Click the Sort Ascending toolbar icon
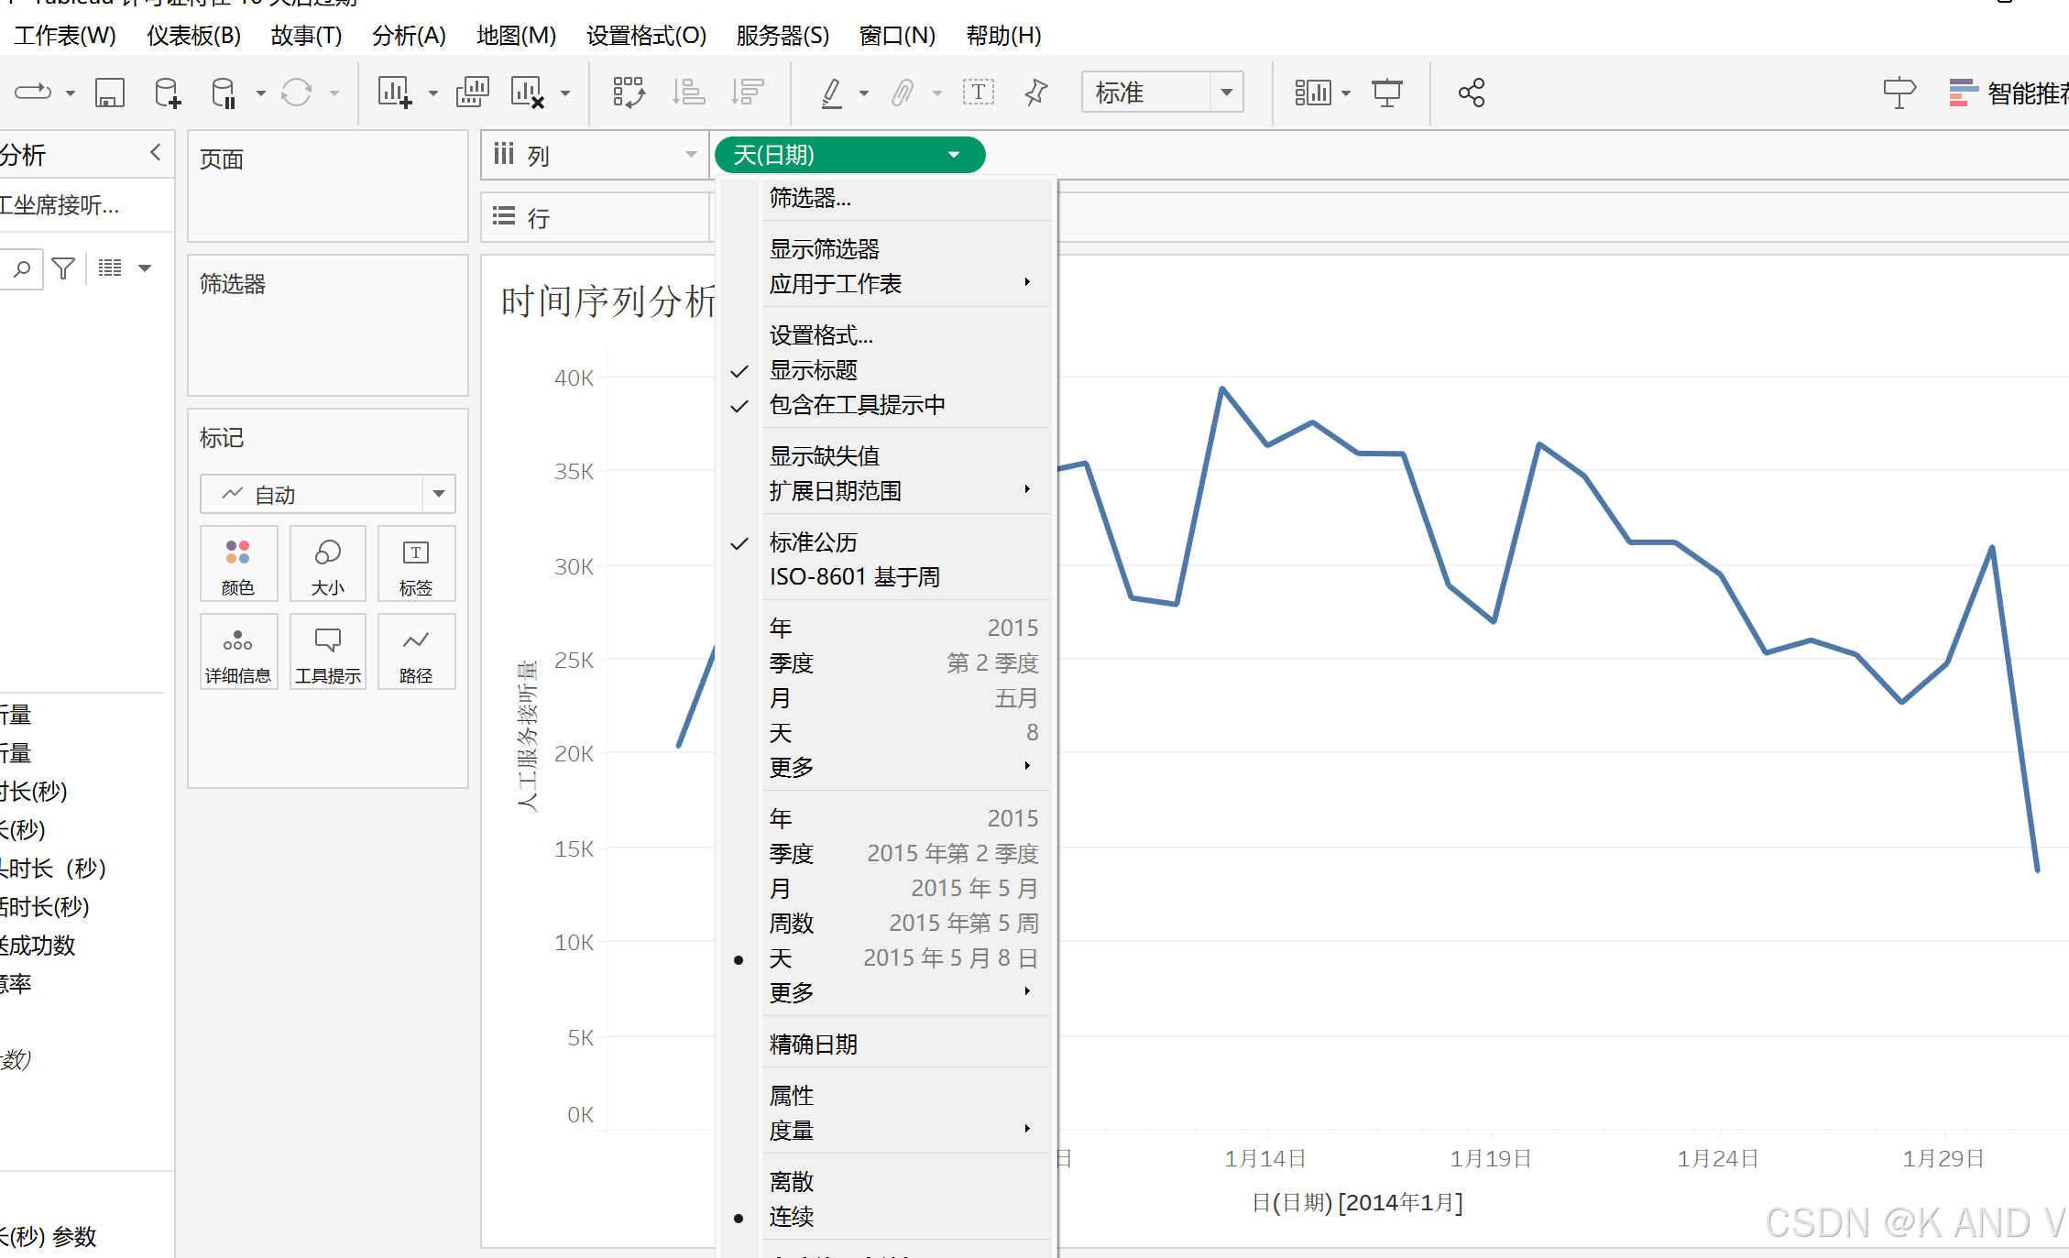Viewport: 2069px width, 1258px height. point(688,93)
